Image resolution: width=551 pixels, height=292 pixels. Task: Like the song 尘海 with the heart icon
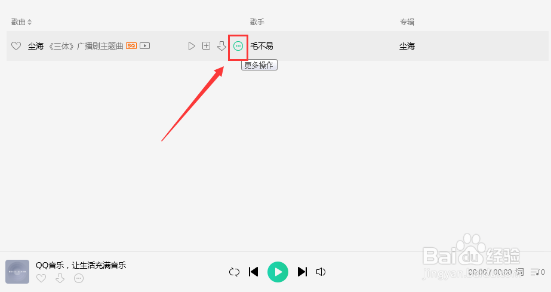[x=16, y=46]
